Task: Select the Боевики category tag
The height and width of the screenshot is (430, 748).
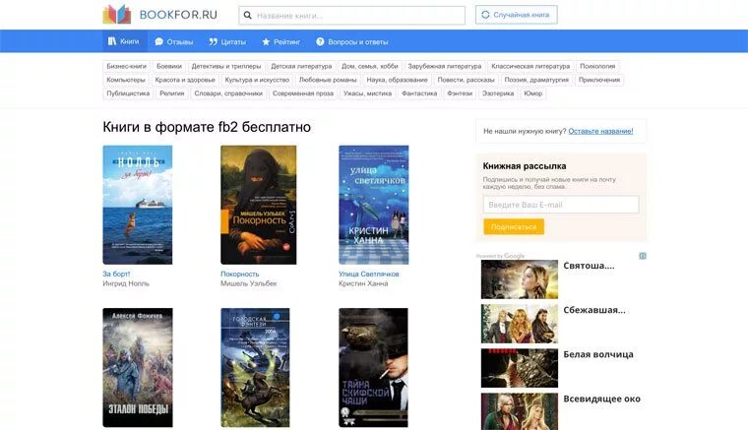Action: [169, 66]
